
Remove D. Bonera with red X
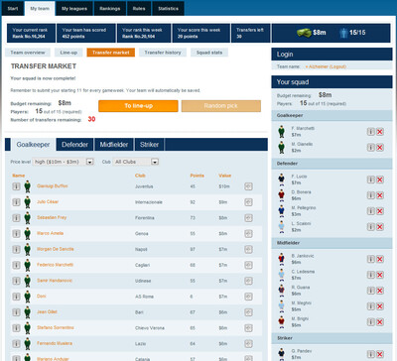[380, 195]
